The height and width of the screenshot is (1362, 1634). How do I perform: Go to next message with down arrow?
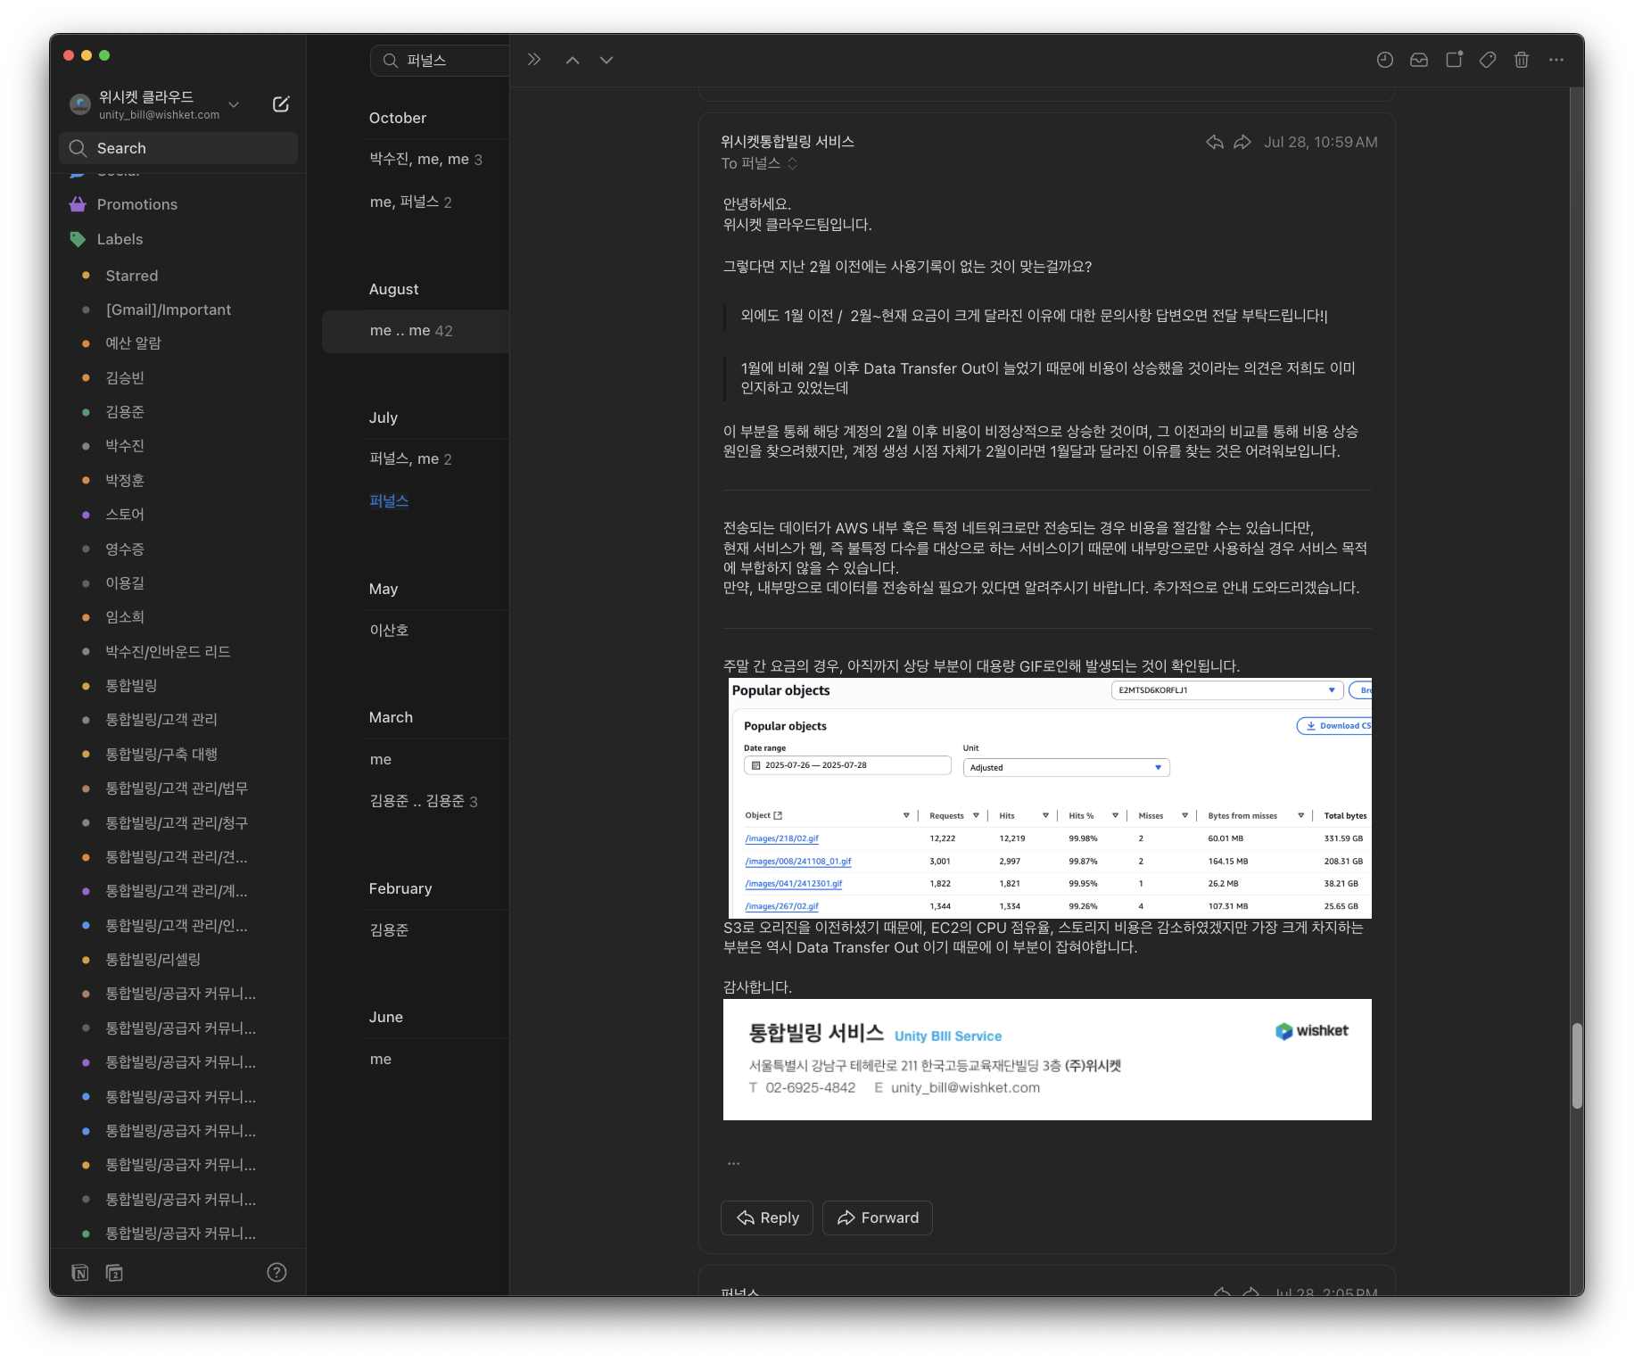pyautogui.click(x=607, y=60)
